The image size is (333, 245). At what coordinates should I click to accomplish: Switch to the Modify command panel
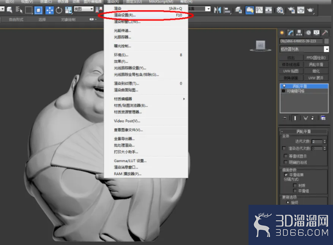click(x=290, y=33)
